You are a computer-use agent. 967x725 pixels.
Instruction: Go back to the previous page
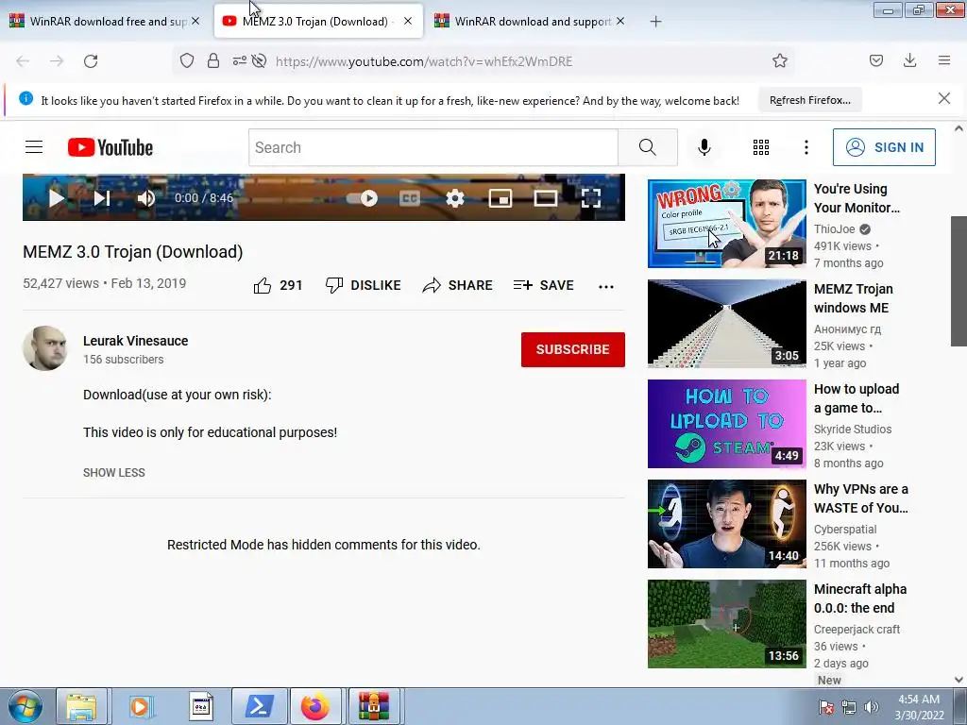(x=23, y=61)
